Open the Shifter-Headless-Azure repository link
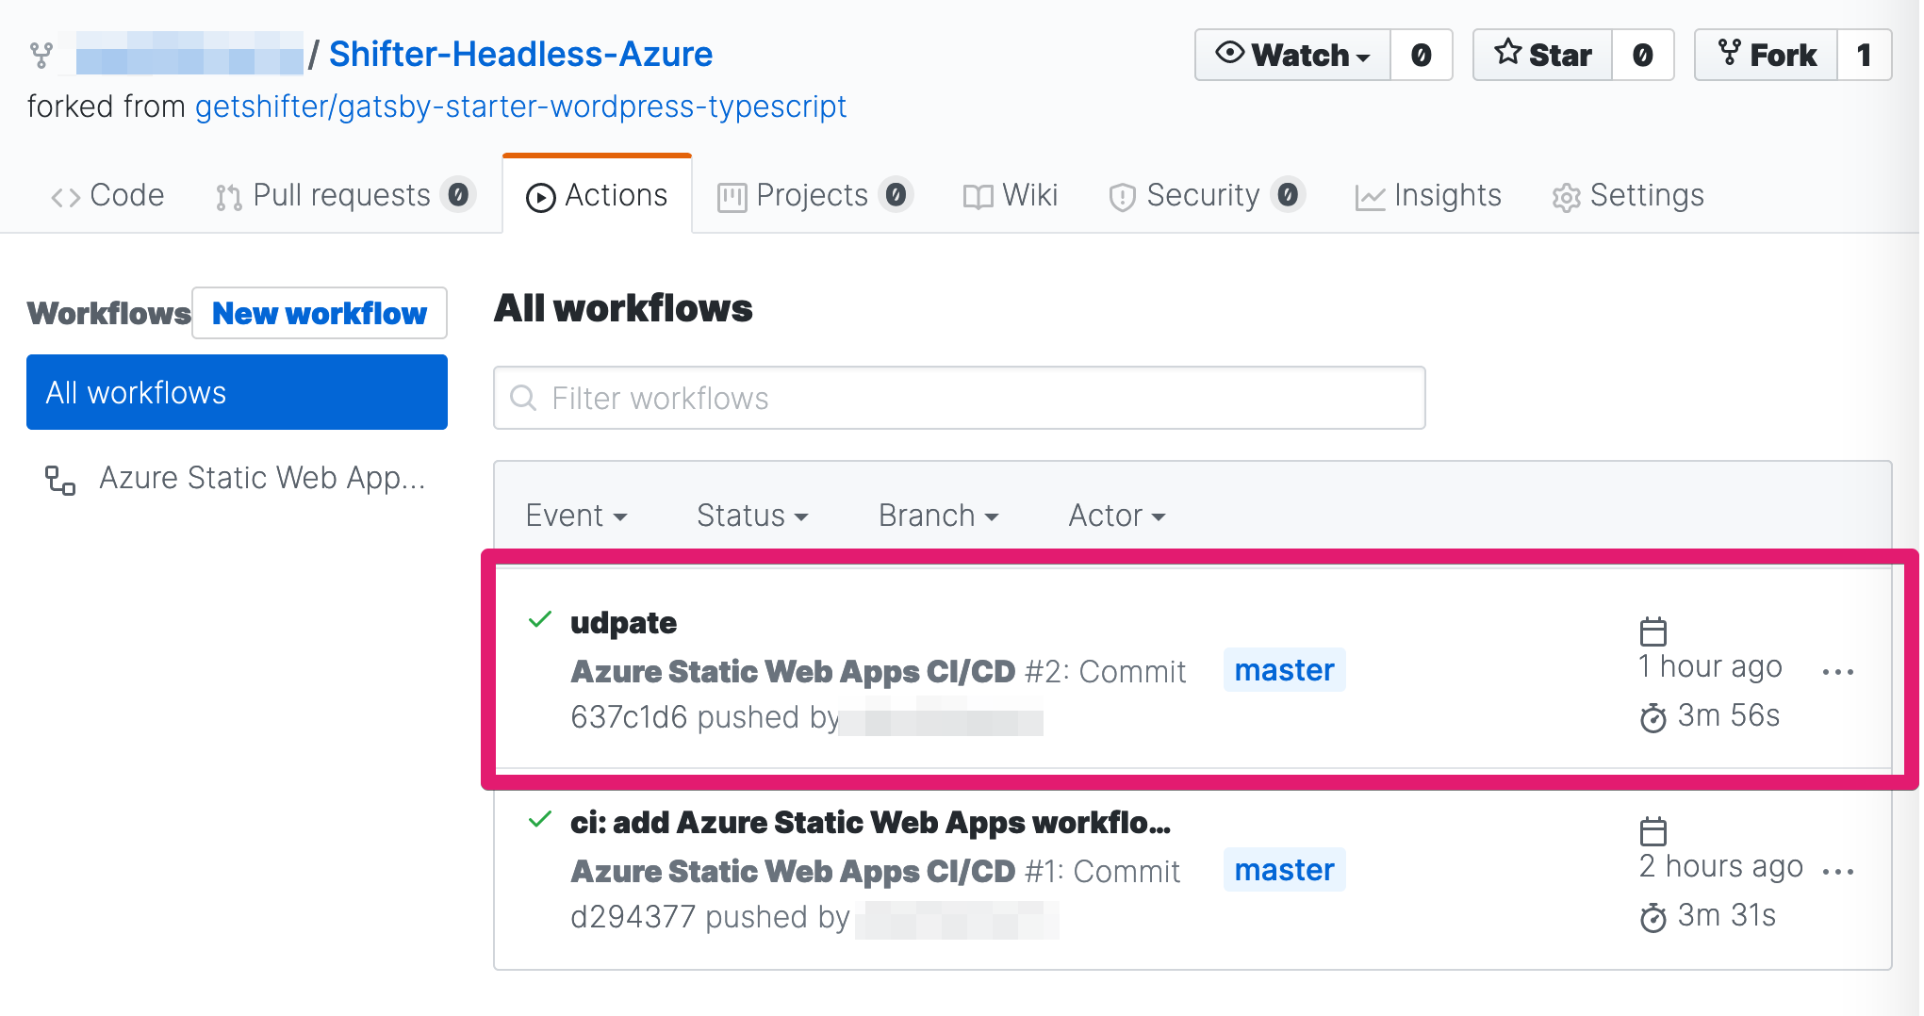This screenshot has width=1924, height=1016. [x=520, y=54]
